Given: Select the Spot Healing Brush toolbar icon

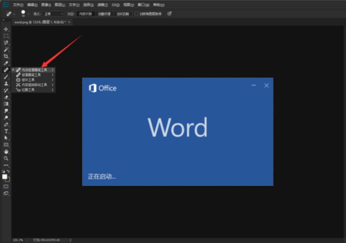Looking at the screenshot, I should point(6,70).
